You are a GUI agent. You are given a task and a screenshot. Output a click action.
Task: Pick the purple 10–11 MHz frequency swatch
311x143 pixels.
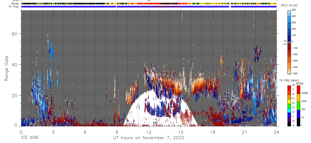[x=289, y=120]
